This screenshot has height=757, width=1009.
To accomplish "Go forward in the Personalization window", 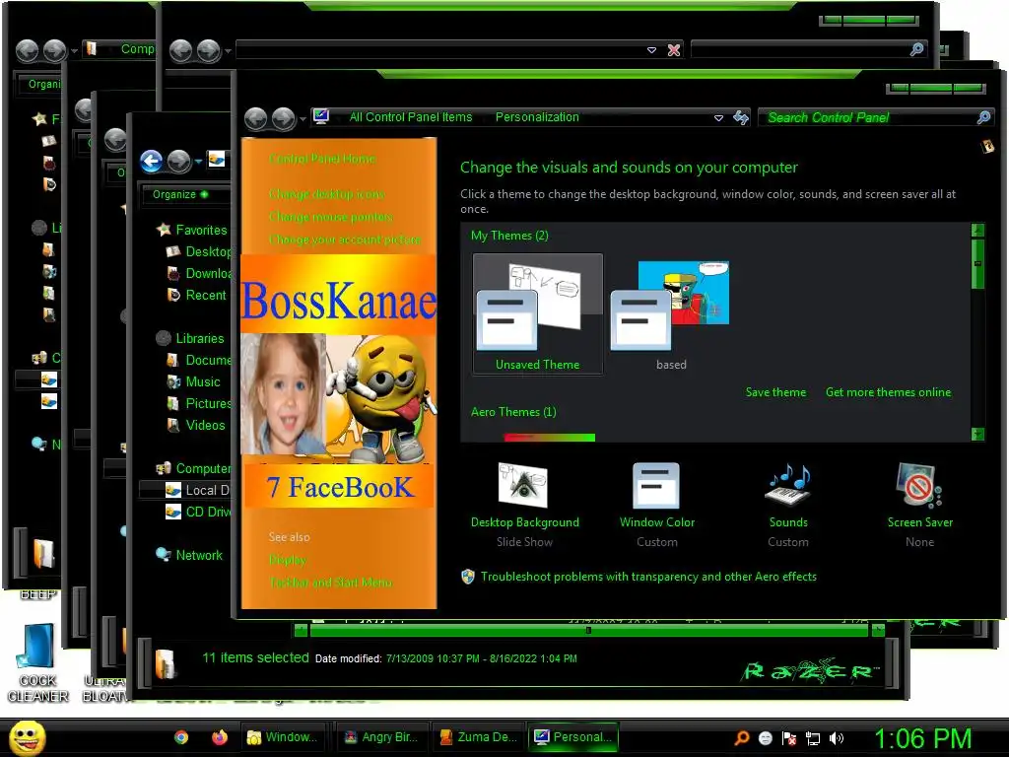I will coord(283,118).
